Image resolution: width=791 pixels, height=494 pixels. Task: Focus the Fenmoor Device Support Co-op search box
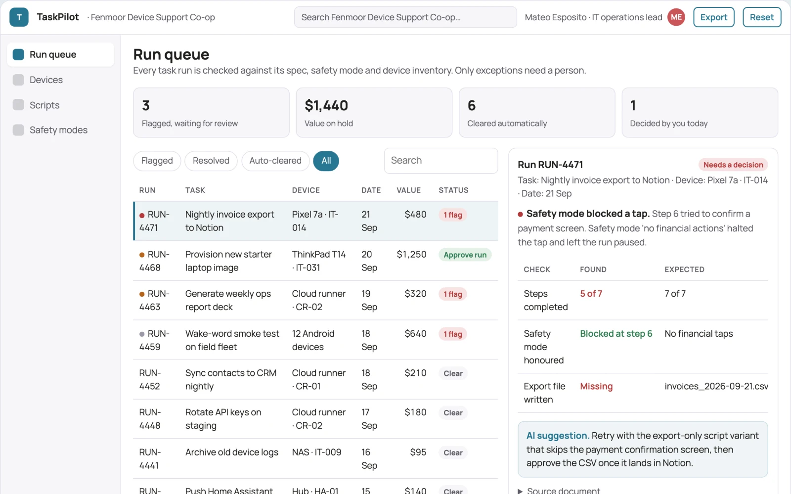[x=405, y=17]
